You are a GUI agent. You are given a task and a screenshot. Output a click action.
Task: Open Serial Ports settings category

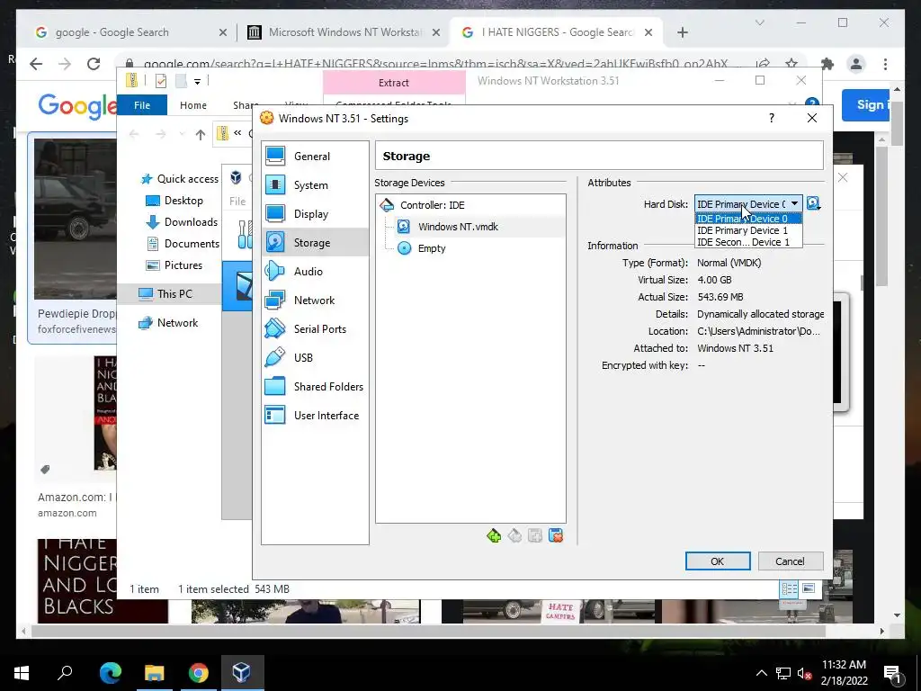[315, 328]
